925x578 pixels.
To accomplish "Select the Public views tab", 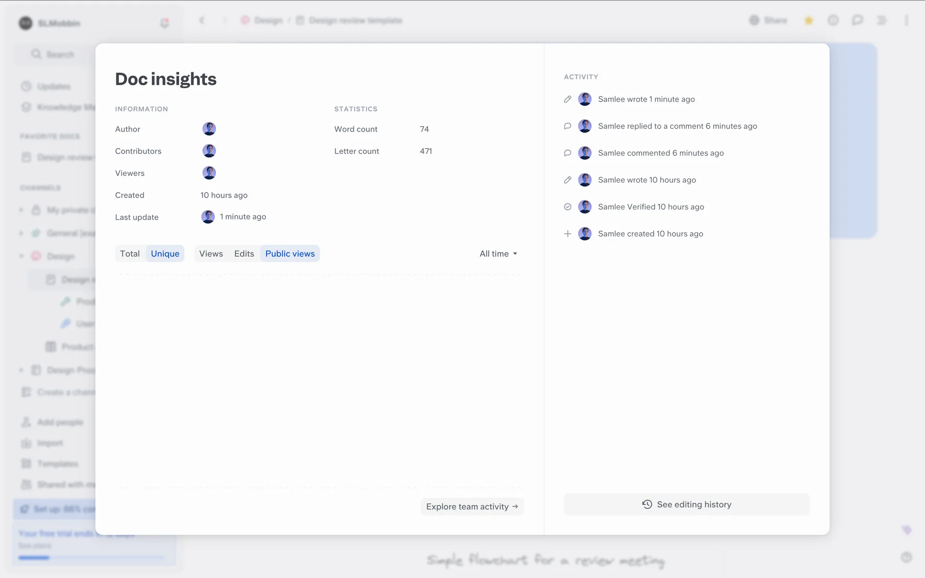I will pyautogui.click(x=290, y=254).
